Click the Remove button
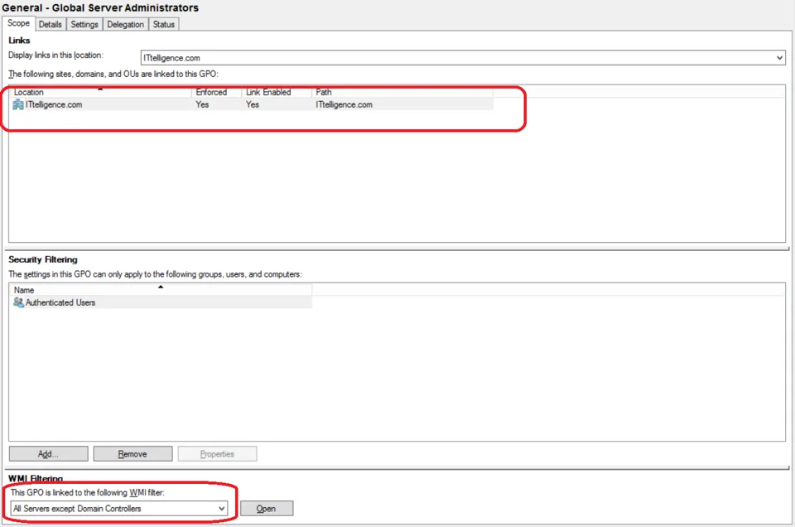 [x=132, y=454]
